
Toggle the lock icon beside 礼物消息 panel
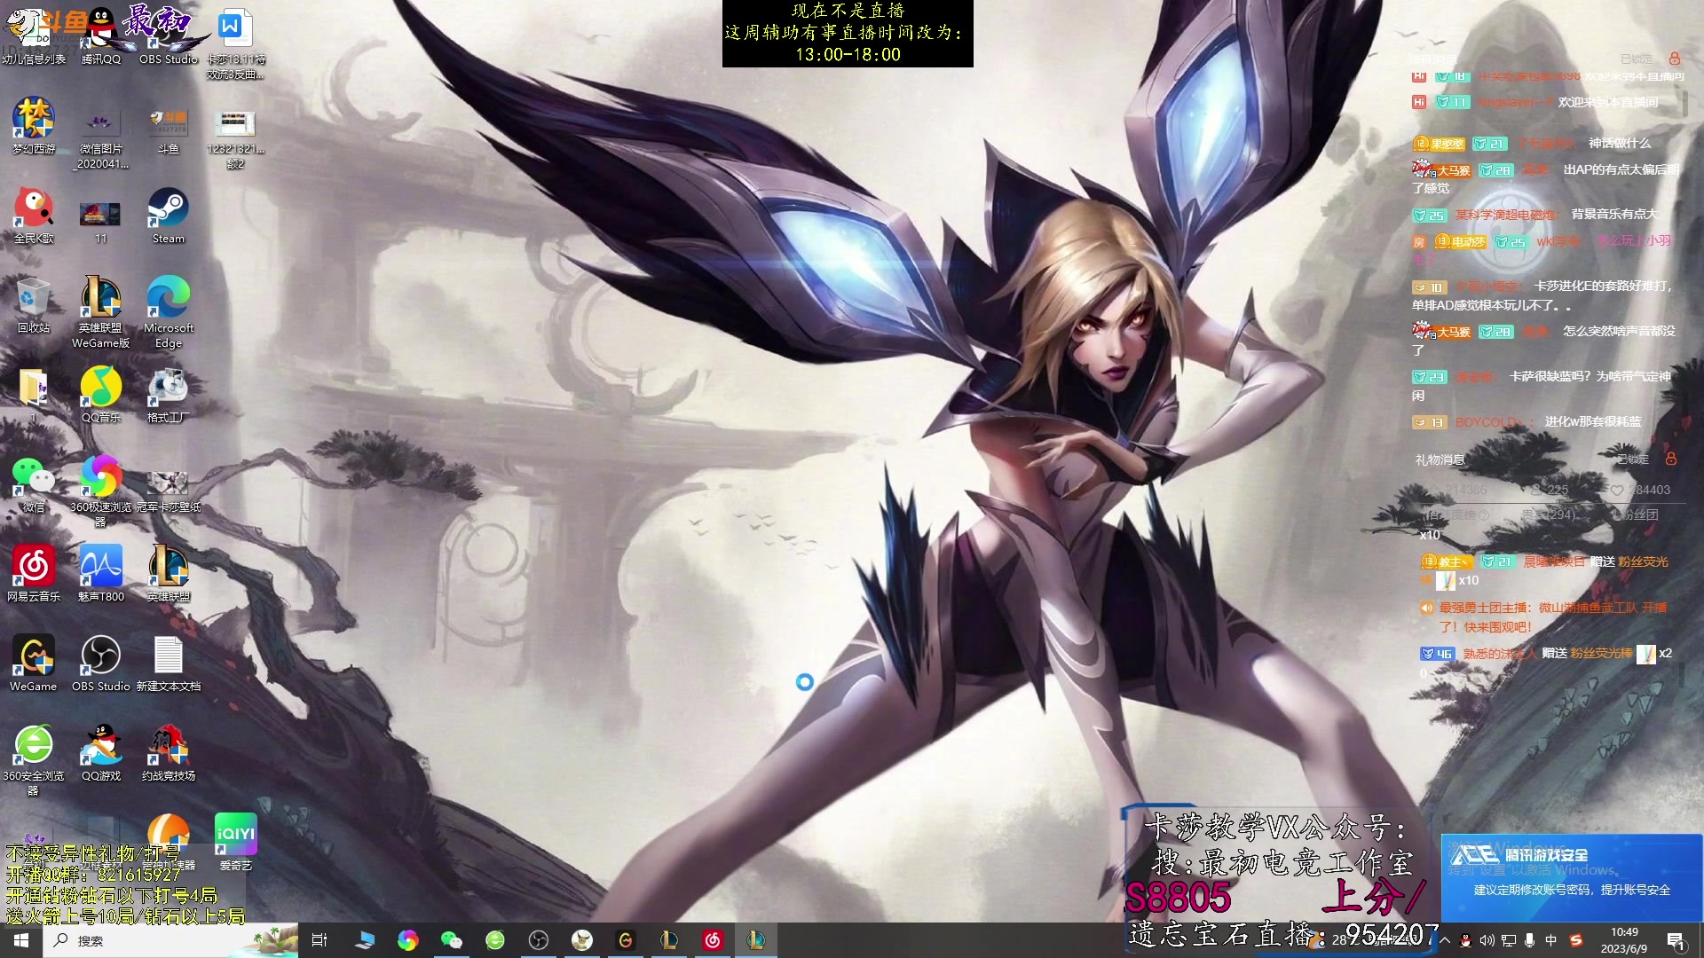(1671, 459)
